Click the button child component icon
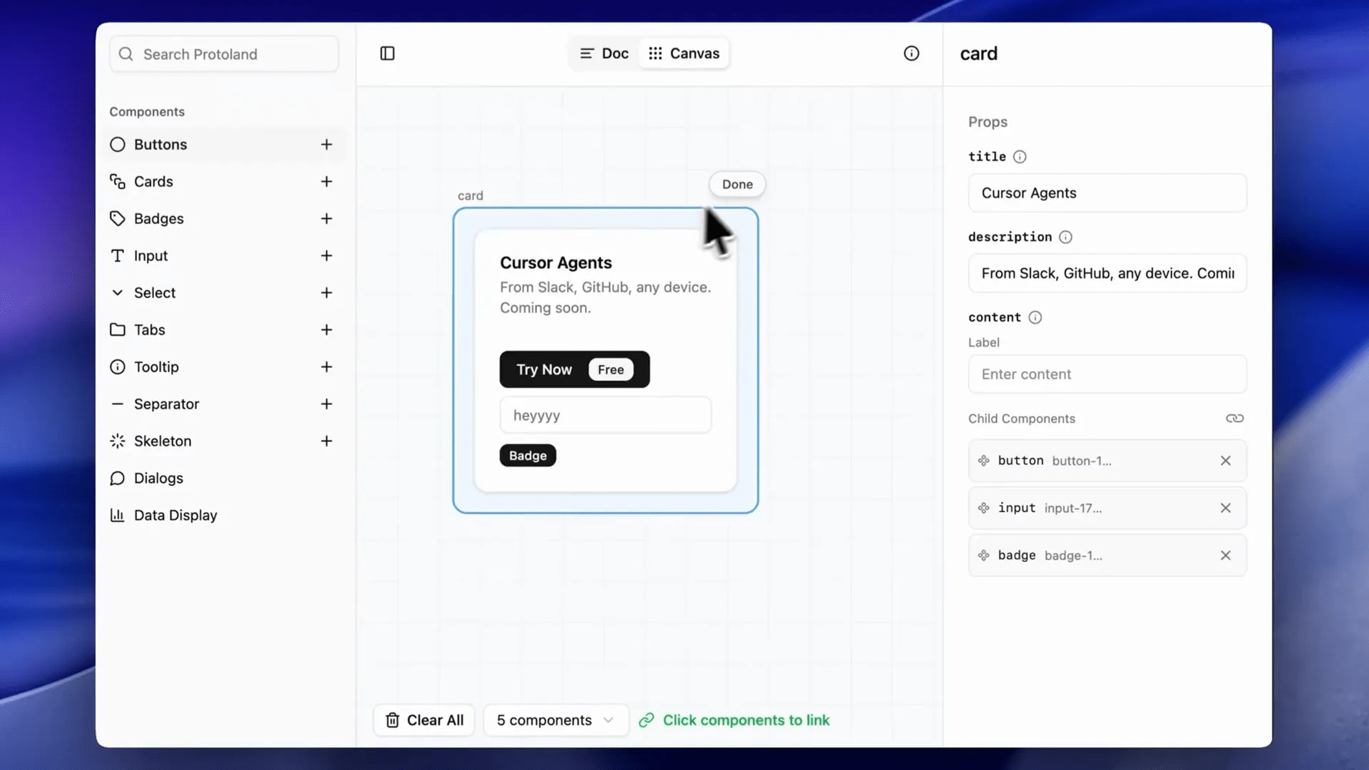Viewport: 1369px width, 770px height. pyautogui.click(x=984, y=461)
